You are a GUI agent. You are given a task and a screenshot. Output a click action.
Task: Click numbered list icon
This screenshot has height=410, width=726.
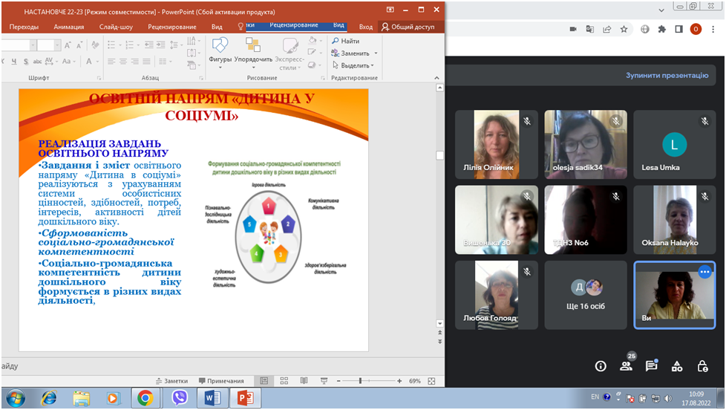click(129, 45)
